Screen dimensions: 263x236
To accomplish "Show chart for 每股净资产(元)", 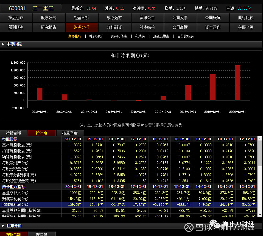I will [15, 163].
